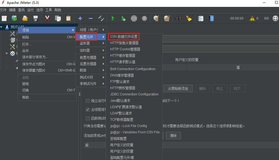Image resolution: width=279 pixels, height=160 pixels.
Task: Click the 向下 button
Action: (237, 89)
